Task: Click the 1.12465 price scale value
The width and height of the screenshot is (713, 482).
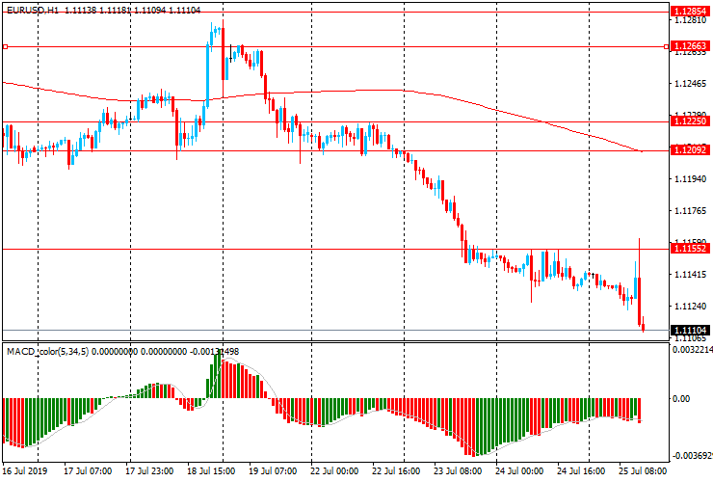Action: tap(690, 84)
